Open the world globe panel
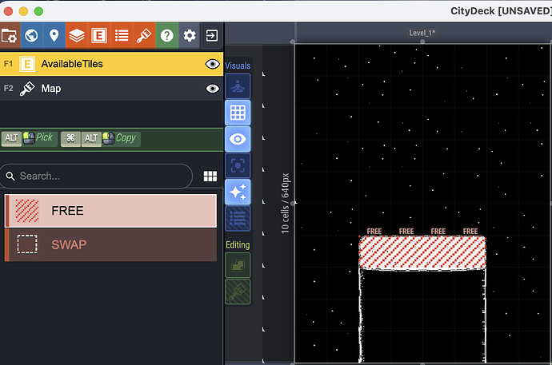Viewport: 552px width, 365px height. (31, 35)
